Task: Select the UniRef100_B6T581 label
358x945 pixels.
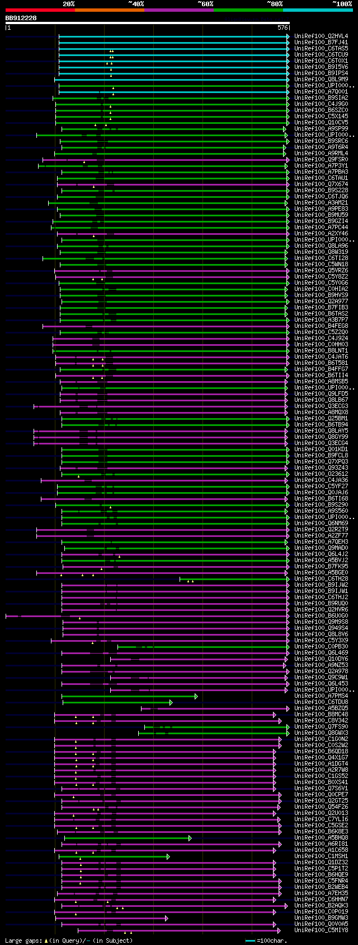Action: pos(321,363)
